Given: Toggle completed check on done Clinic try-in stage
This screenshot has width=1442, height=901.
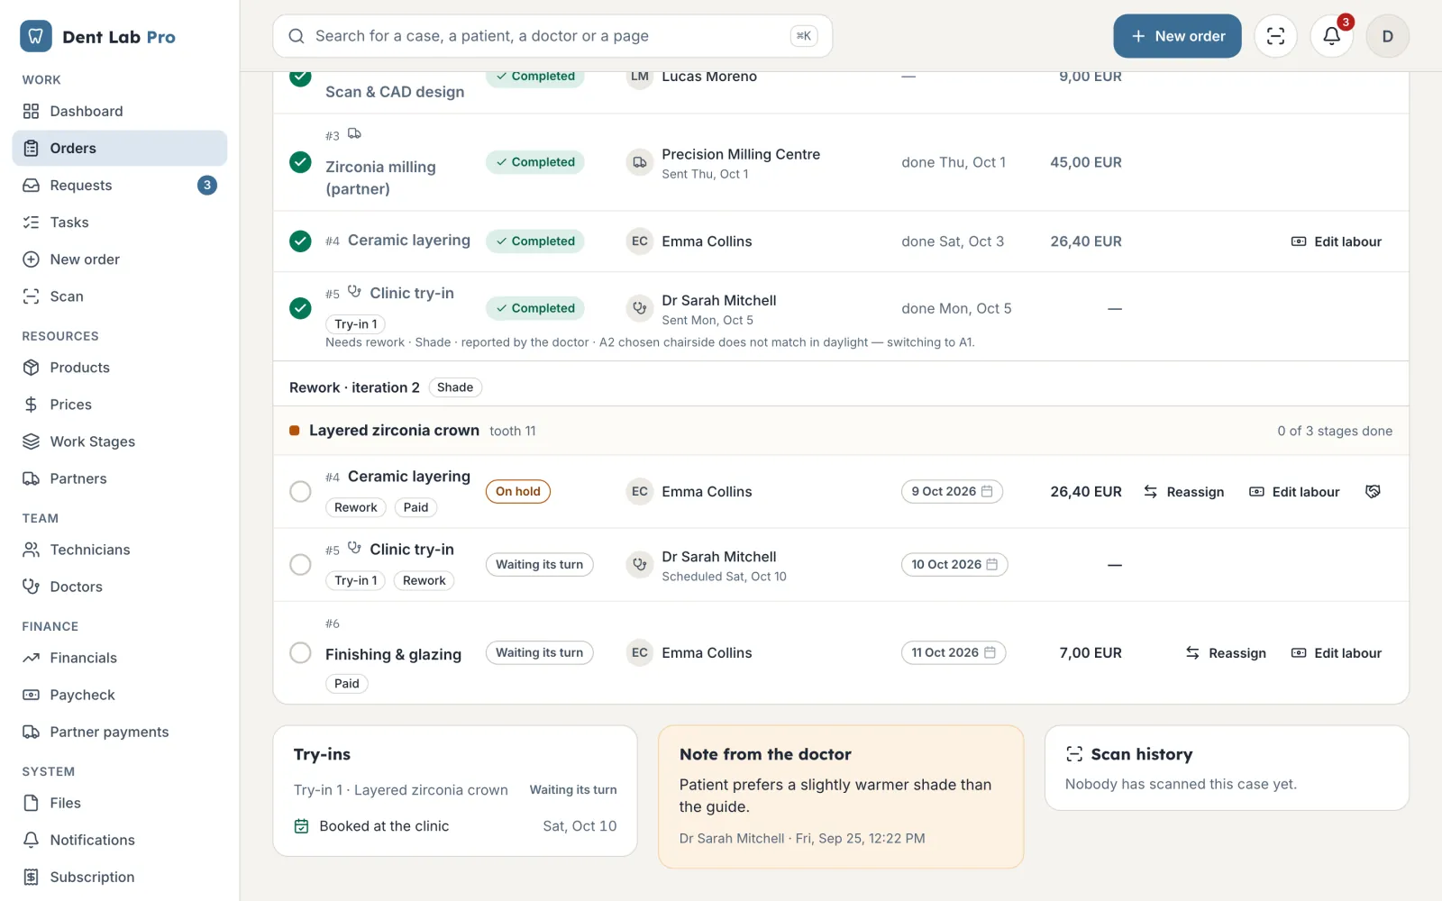Looking at the screenshot, I should tap(300, 308).
